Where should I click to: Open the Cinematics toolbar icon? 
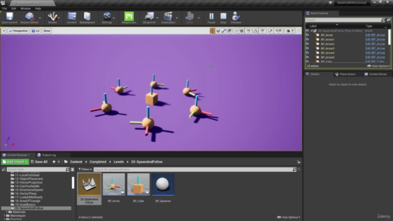[168, 18]
